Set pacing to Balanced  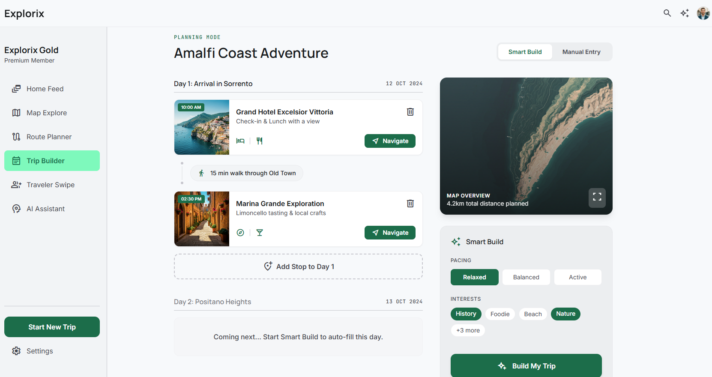point(526,277)
